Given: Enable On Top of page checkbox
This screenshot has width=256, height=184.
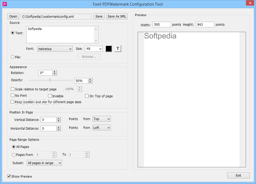Looking at the screenshot, I should [x=87, y=96].
